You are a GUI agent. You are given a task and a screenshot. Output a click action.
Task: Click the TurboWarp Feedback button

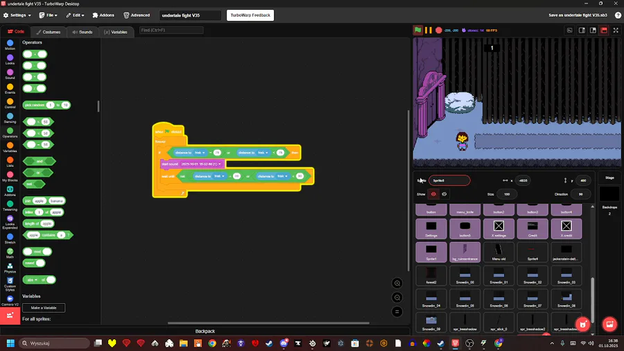(x=250, y=15)
